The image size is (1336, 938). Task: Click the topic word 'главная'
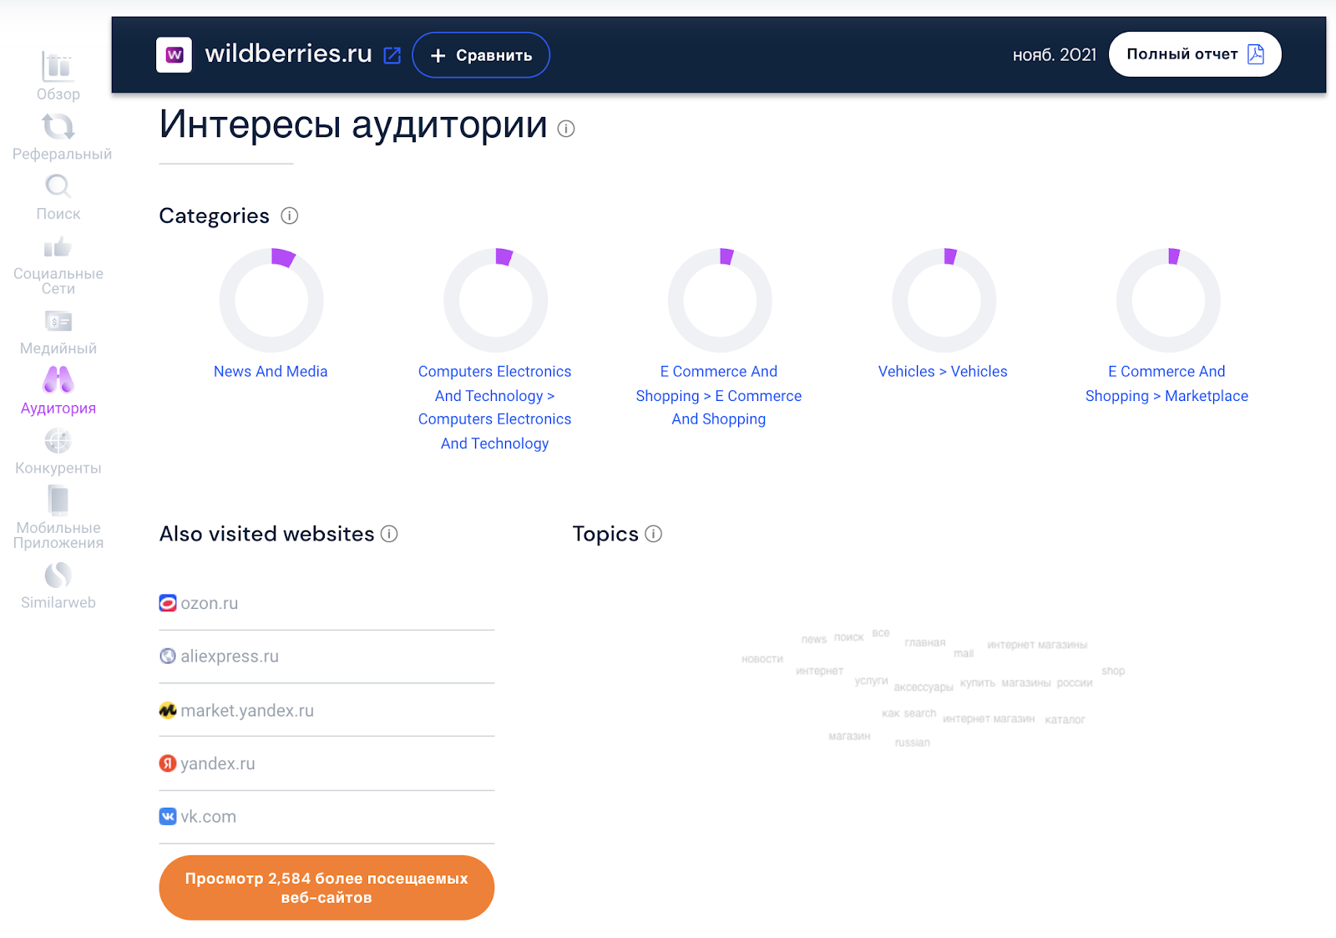pyautogui.click(x=925, y=642)
